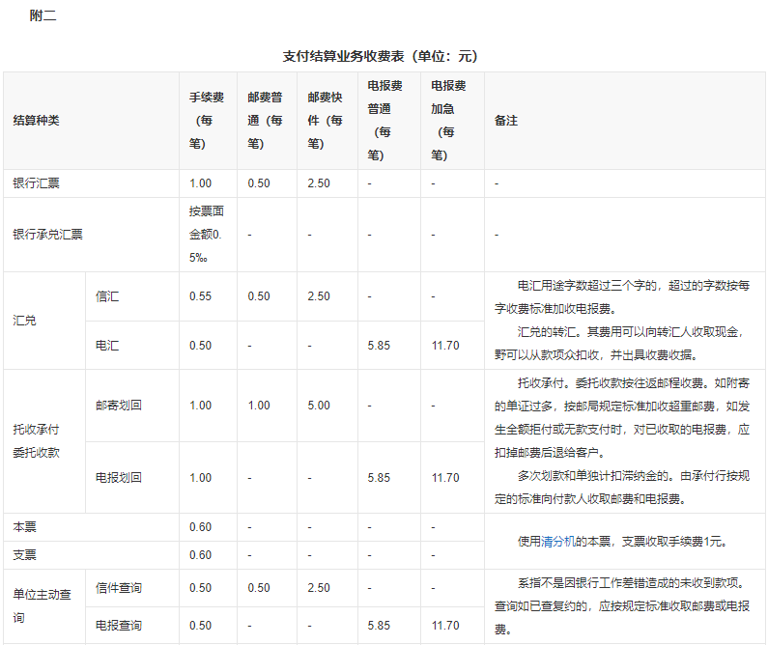
Task: Select the 银行汇票 row label
Action: [x=36, y=183]
